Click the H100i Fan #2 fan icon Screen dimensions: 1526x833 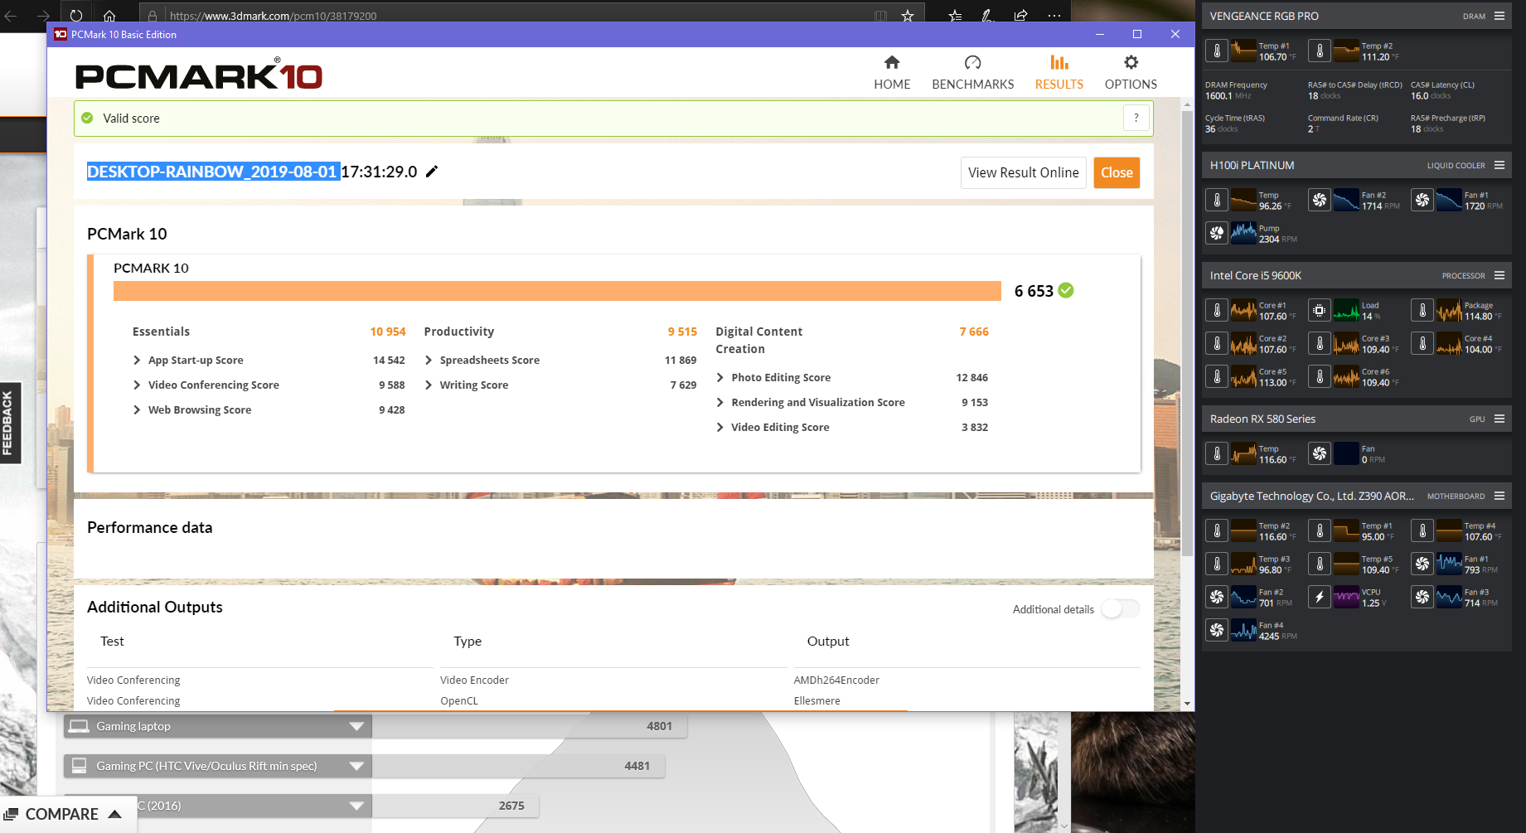tap(1320, 200)
